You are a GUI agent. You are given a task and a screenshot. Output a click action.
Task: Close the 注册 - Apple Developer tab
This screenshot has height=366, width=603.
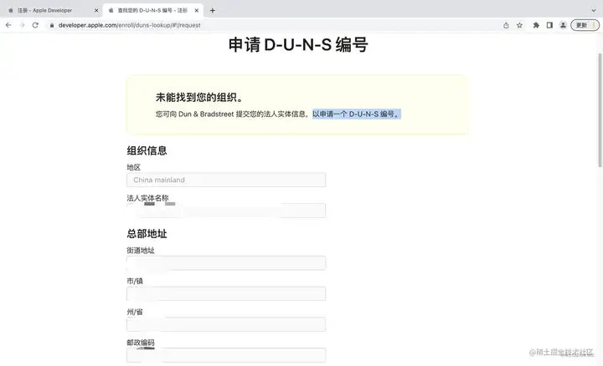[x=96, y=11]
